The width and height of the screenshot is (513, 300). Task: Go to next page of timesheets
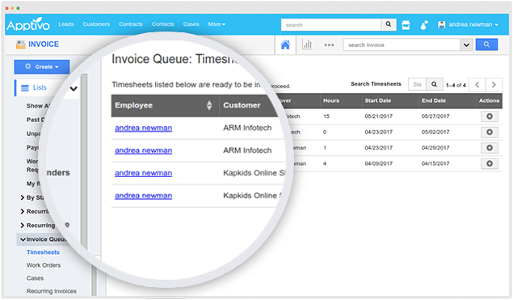(x=494, y=85)
